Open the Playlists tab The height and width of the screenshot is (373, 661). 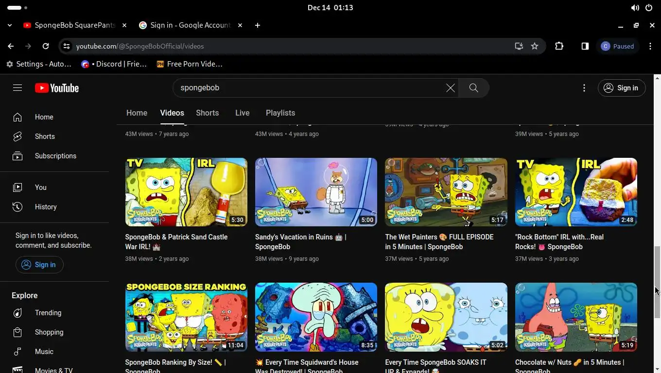pyautogui.click(x=280, y=113)
